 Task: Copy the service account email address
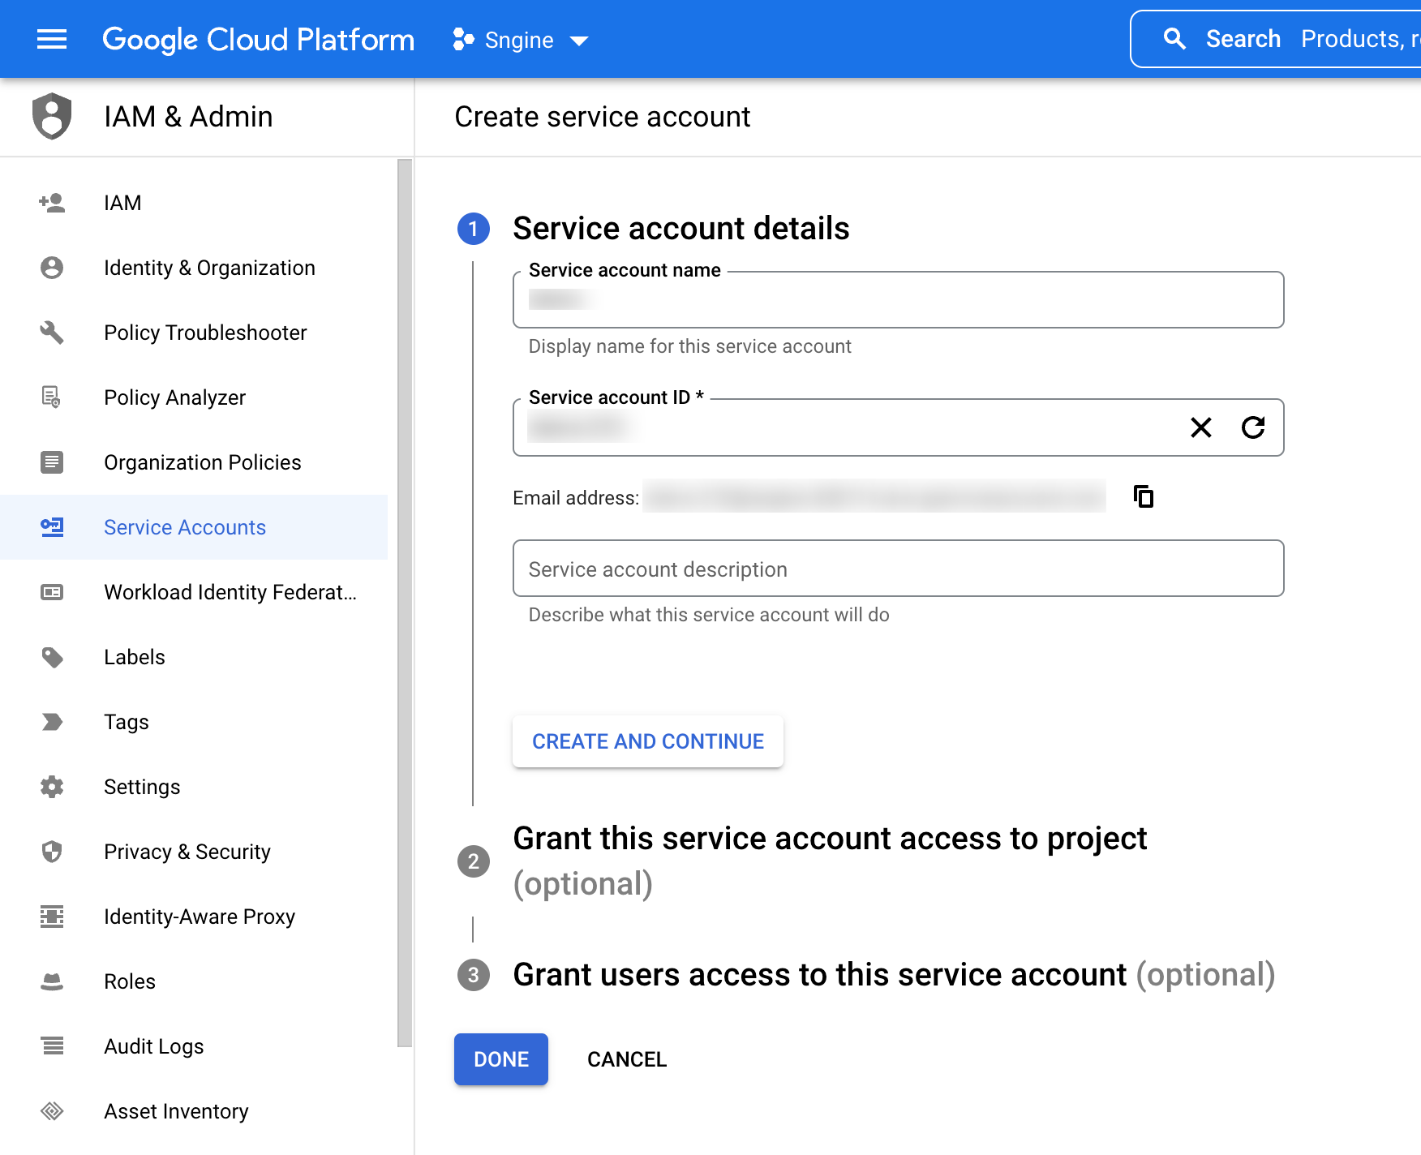point(1143,496)
